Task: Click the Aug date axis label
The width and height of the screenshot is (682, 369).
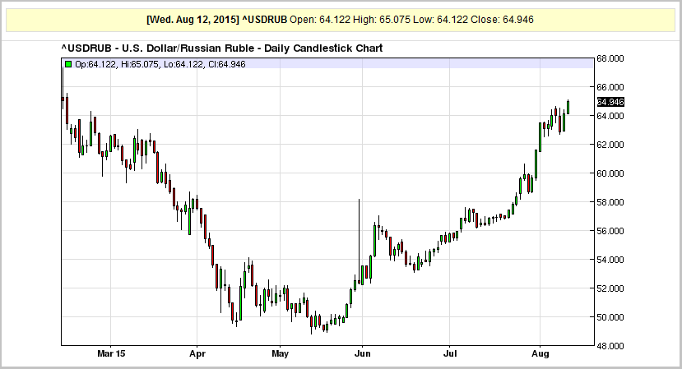Action: (540, 353)
